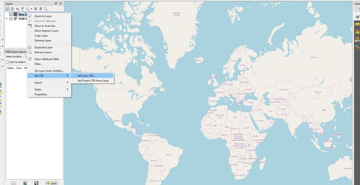Click the OSM place search panel title
This screenshot has width=360, height=185.
[x=16, y=52]
